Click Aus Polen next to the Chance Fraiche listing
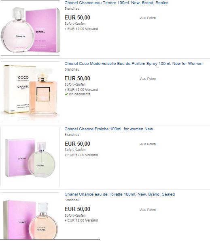 tap(148, 144)
